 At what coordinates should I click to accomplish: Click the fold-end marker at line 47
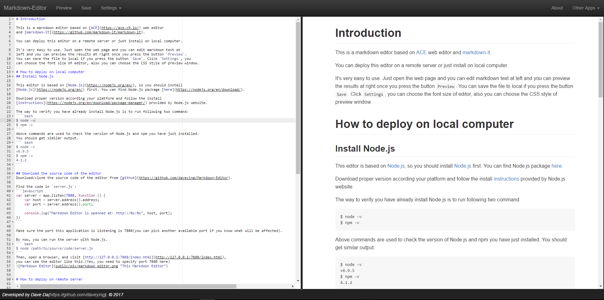click(13, 222)
